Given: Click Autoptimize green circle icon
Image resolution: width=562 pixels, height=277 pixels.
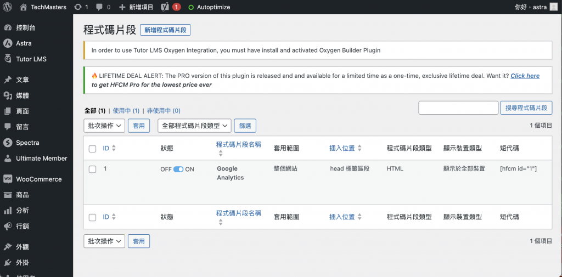Looking at the screenshot, I should click(x=191, y=7).
